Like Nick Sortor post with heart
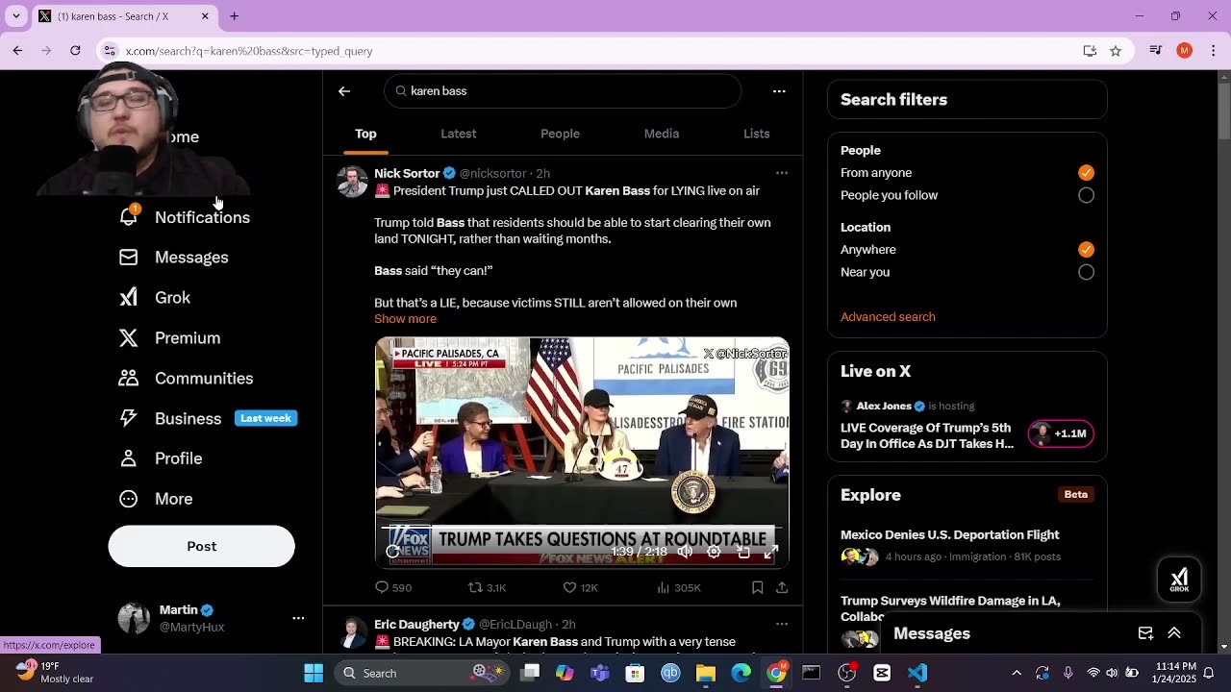1231x692 pixels. point(569,587)
